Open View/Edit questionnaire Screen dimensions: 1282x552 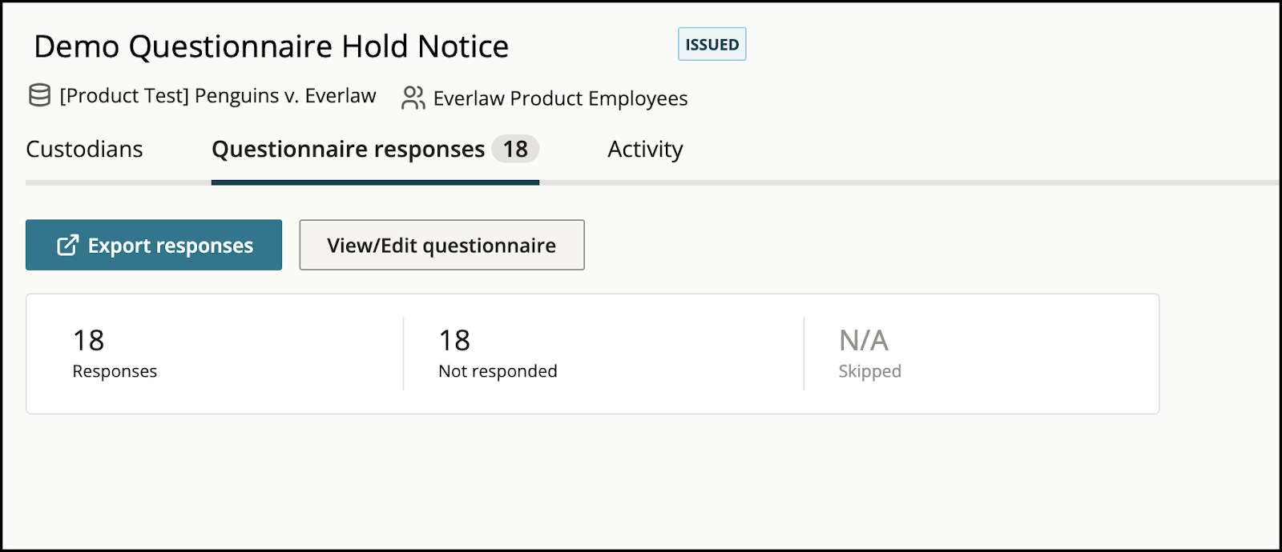click(x=441, y=245)
